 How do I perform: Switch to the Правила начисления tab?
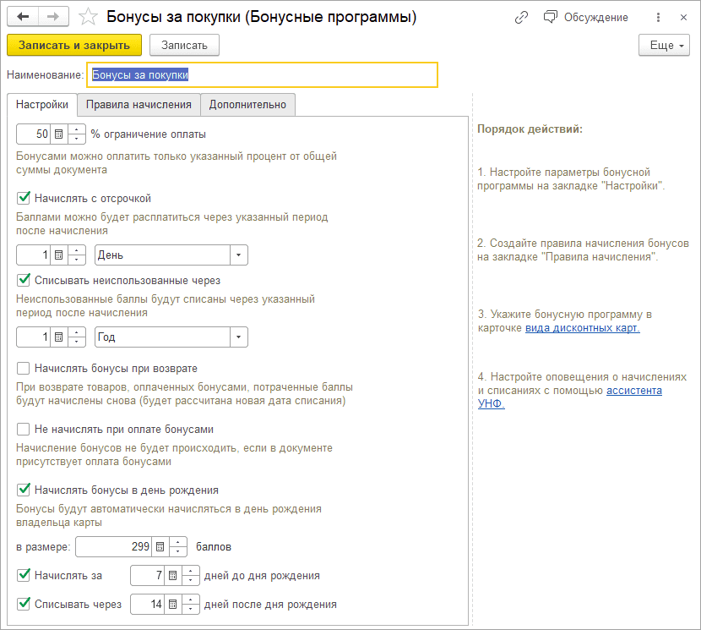point(139,105)
